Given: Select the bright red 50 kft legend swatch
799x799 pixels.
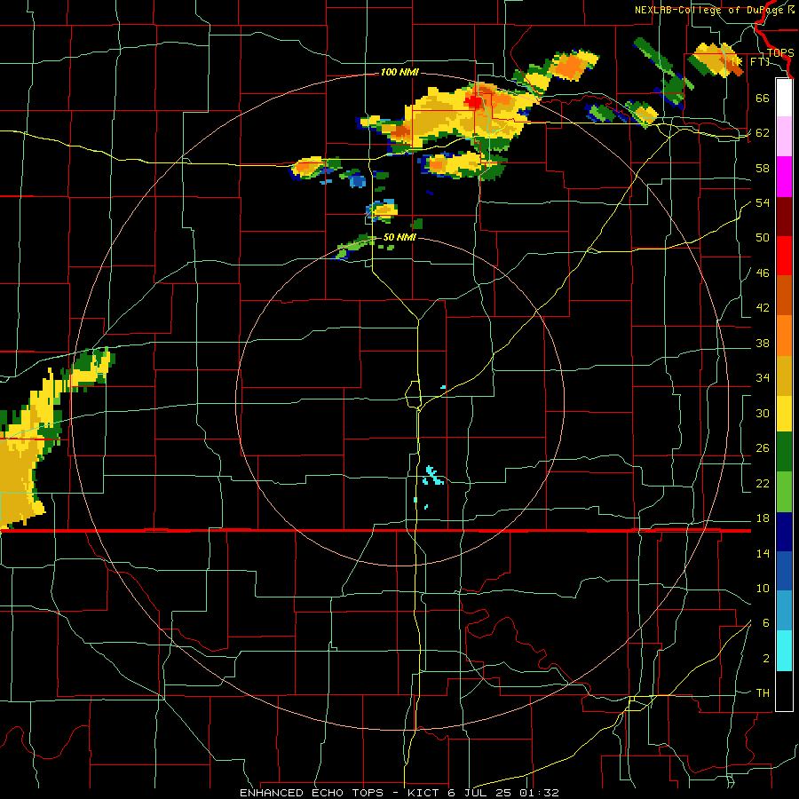Looking at the screenshot, I should [x=784, y=256].
